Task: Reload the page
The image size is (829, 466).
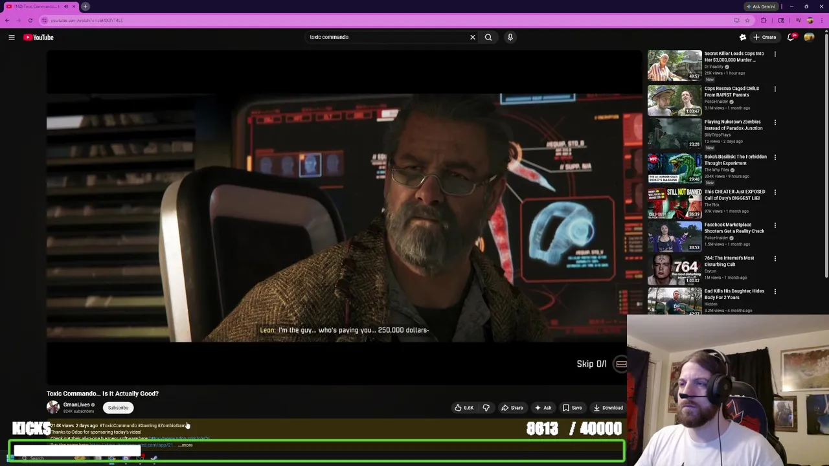Action: pos(30,20)
